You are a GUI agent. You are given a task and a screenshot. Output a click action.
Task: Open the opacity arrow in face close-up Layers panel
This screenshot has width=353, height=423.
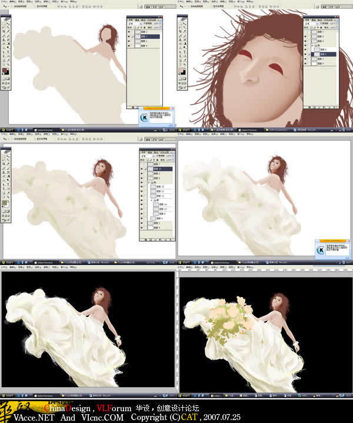[x=337, y=24]
